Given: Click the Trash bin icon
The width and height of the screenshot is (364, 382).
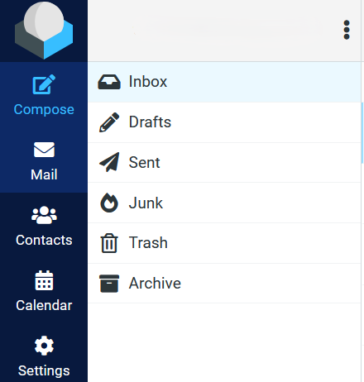Looking at the screenshot, I should (x=109, y=243).
